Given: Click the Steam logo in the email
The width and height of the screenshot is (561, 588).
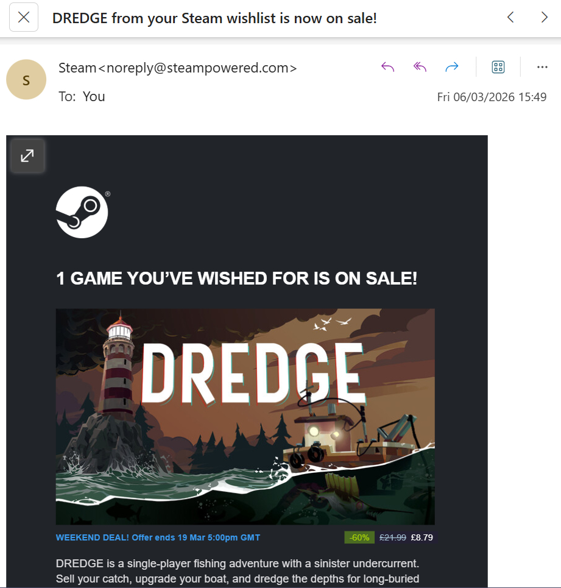Looking at the screenshot, I should coord(82,212).
